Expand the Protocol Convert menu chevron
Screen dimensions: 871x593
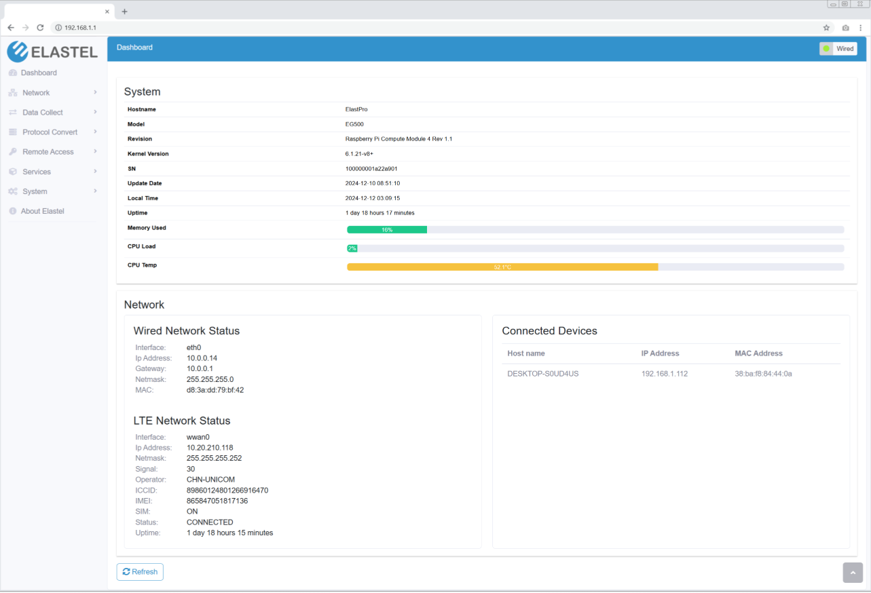(95, 132)
